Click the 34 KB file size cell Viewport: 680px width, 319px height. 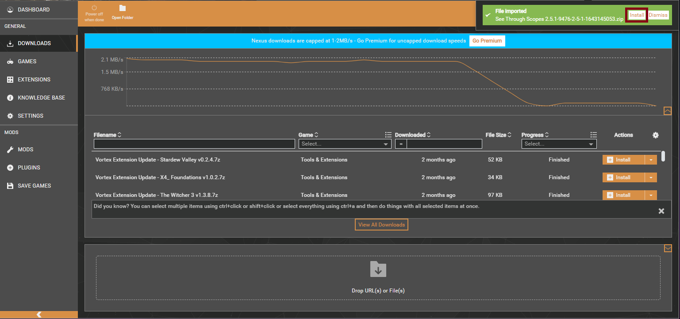click(495, 177)
